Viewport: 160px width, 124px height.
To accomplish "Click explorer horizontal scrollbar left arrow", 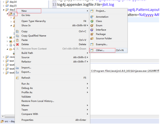I will 3,116.
